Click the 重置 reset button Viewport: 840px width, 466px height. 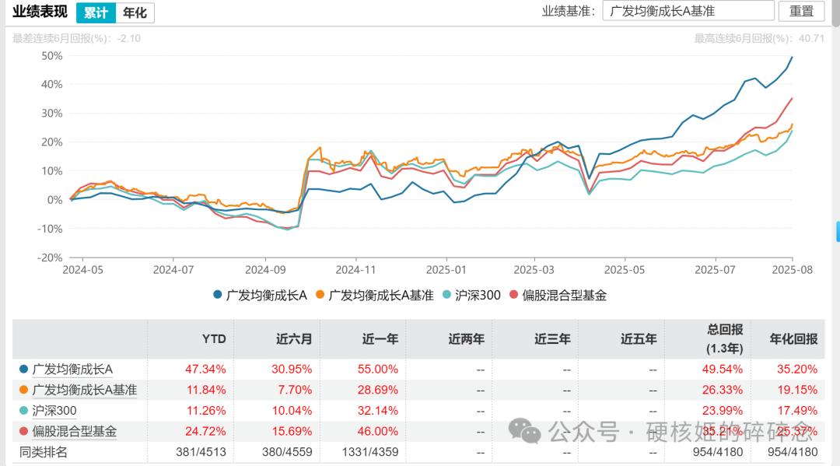tap(801, 11)
